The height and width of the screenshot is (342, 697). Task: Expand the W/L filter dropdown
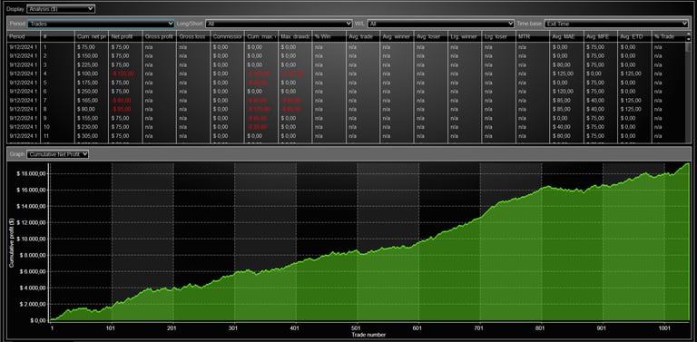(x=440, y=24)
